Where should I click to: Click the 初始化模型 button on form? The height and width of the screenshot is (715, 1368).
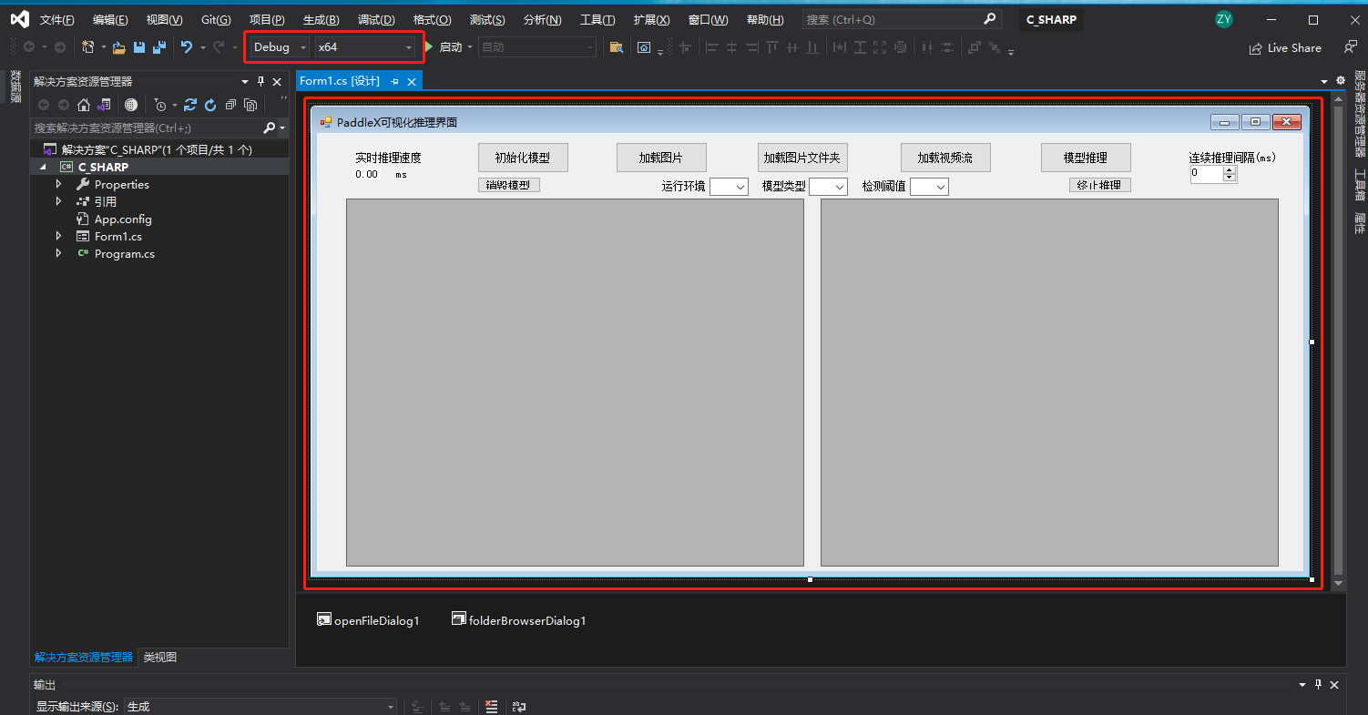(523, 158)
